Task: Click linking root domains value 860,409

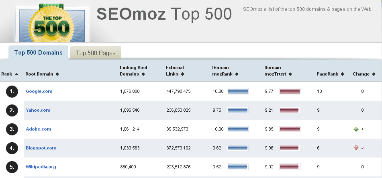Action: click(128, 167)
